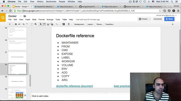This screenshot has height=101, width=181.
Task: Open the Comments panel
Action: [158, 19]
